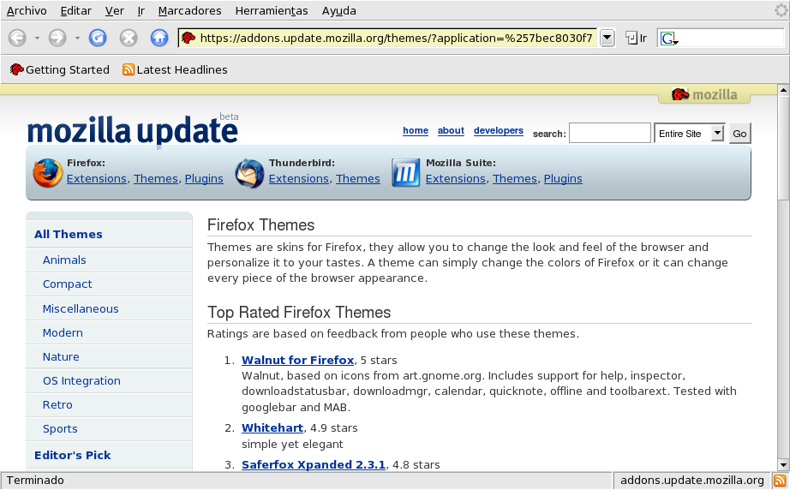This screenshot has width=790, height=490.
Task: Open the Editar menu
Action: point(76,10)
